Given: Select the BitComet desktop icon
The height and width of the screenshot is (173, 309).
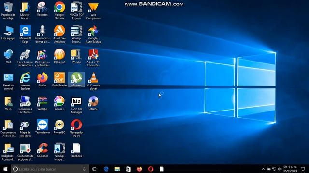Looking at the screenshot, I should click(59, 56).
